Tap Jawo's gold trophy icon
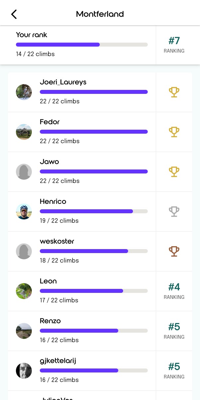 pos(174,171)
